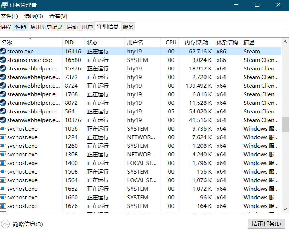
Task: Switch to the 进程 tab
Action: tap(6, 26)
